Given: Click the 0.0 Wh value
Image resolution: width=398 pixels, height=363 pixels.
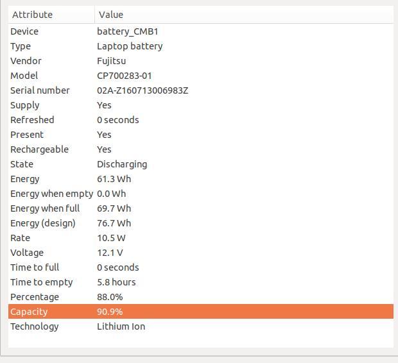Looking at the screenshot, I should click(x=112, y=194).
